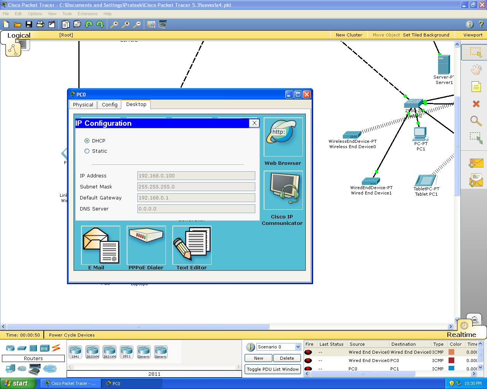Click the Copy icon in the toolbar
Image resolution: width=487 pixels, height=389 pixels.
[66, 24]
